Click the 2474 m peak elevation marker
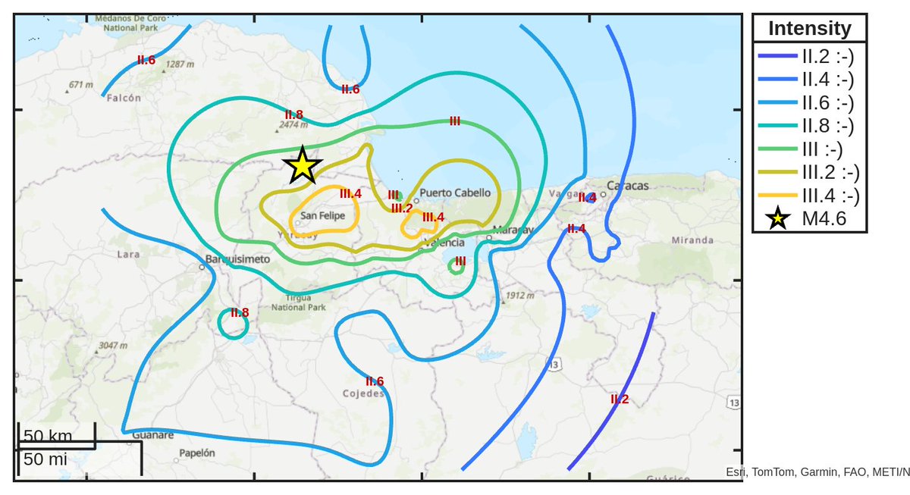Viewport: 910px width, 495px height. tap(293, 124)
